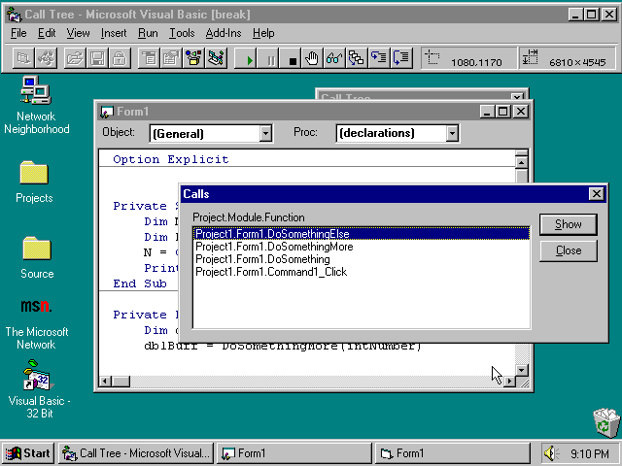Expand the Proc dropdown showing (declarations)
The height and width of the screenshot is (466, 622).
tap(452, 133)
